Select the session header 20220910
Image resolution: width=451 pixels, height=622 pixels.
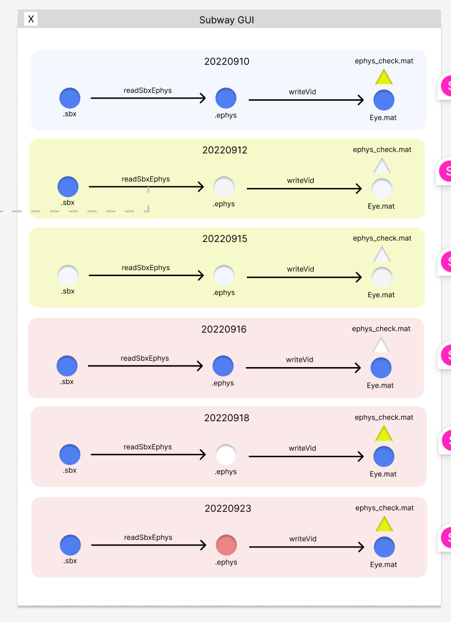226,61
